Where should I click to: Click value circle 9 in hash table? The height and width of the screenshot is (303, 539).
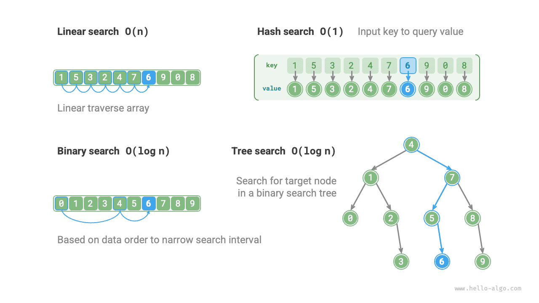pos(427,89)
